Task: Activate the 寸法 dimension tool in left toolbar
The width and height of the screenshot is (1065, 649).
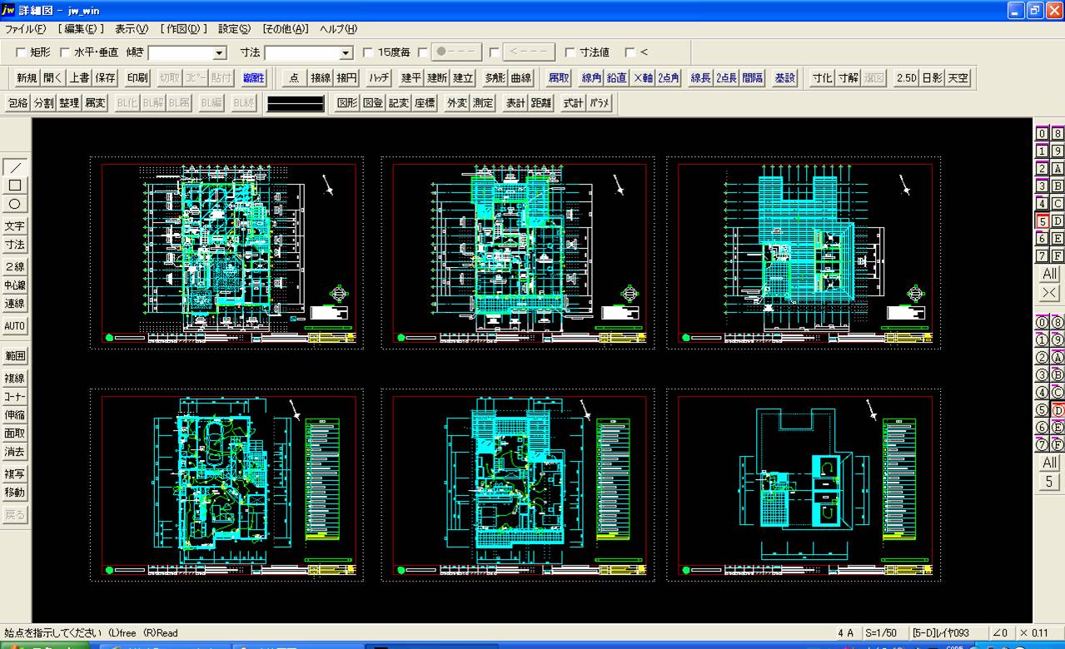Action: coord(15,245)
